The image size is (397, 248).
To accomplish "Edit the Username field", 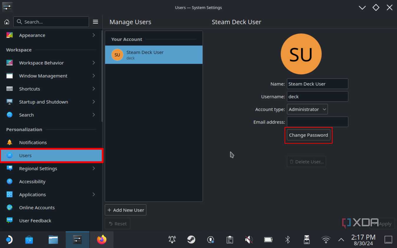I will 318,96.
